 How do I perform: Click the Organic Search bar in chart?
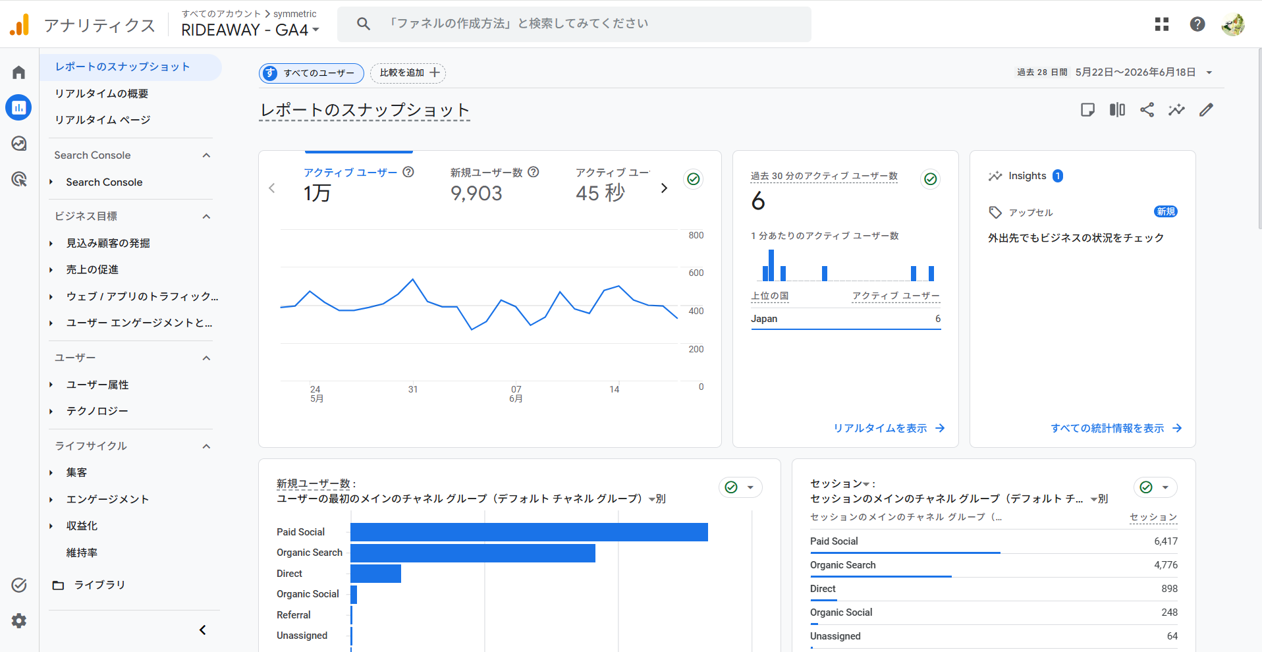[x=473, y=553]
